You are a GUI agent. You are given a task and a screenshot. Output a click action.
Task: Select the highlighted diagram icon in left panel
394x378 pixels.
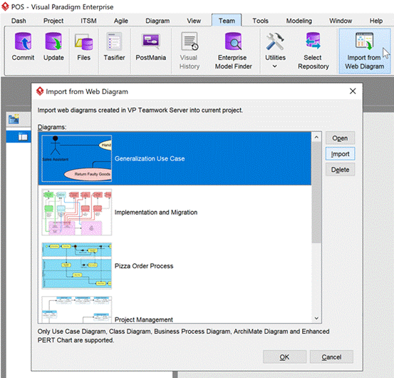23,136
